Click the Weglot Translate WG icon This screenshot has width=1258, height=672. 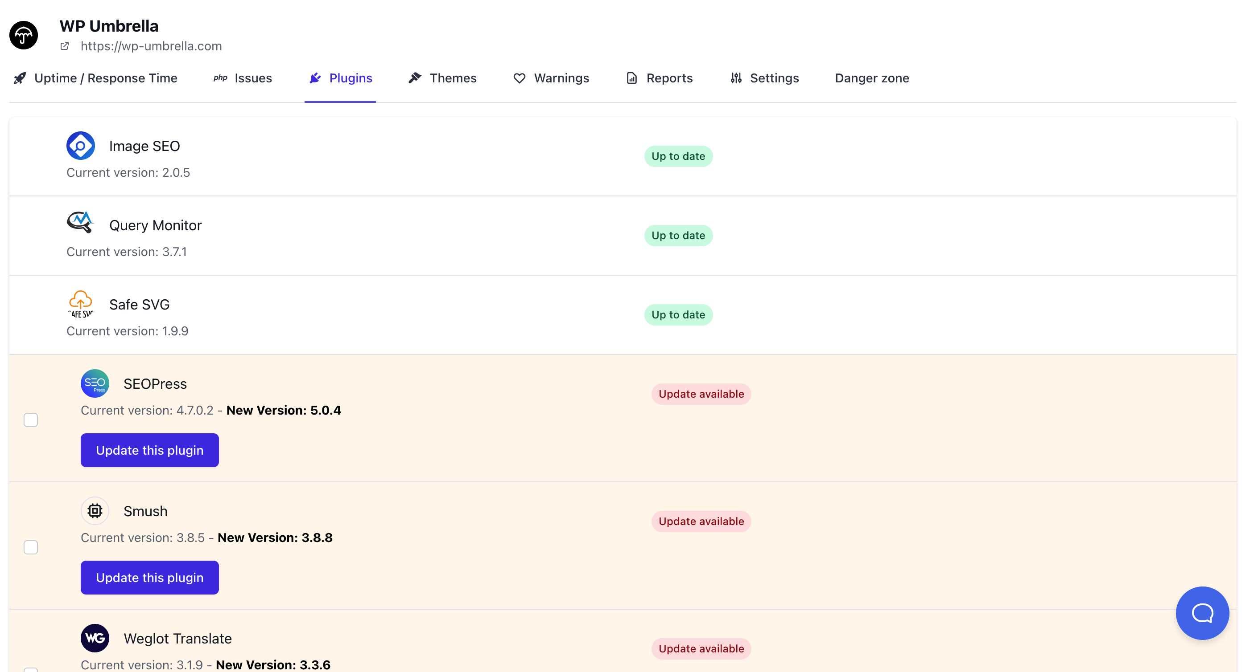95,638
